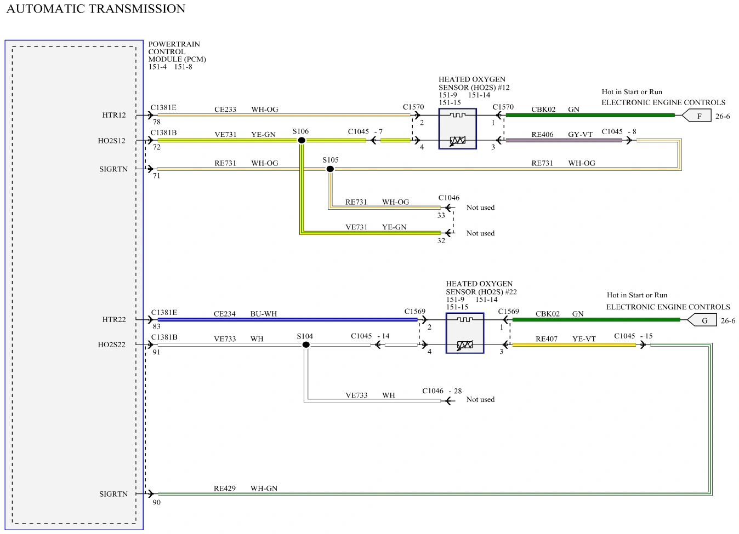Viewport: 739px width, 534px height.
Task: Select the "BU-WH" wire color label
Action: 264,314
